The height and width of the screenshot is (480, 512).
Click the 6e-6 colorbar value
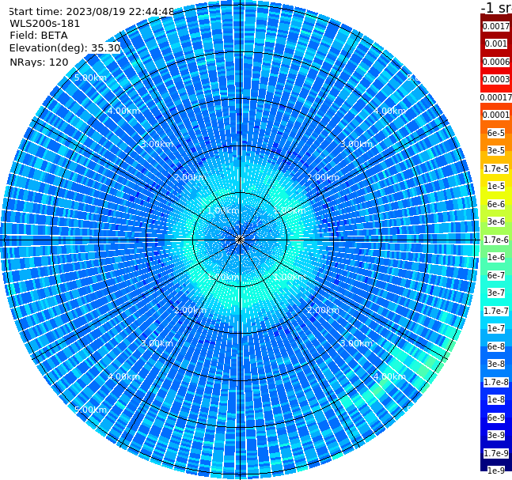(x=496, y=204)
